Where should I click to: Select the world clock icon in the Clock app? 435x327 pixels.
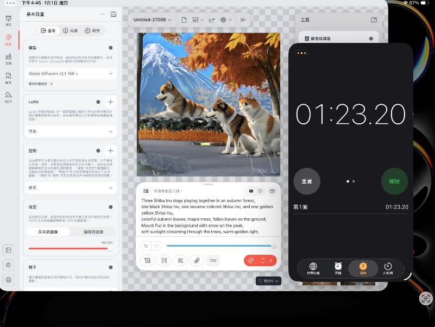[x=313, y=267]
